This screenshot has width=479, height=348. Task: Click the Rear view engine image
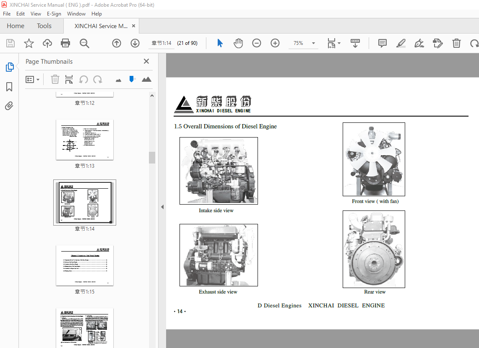pos(374,249)
